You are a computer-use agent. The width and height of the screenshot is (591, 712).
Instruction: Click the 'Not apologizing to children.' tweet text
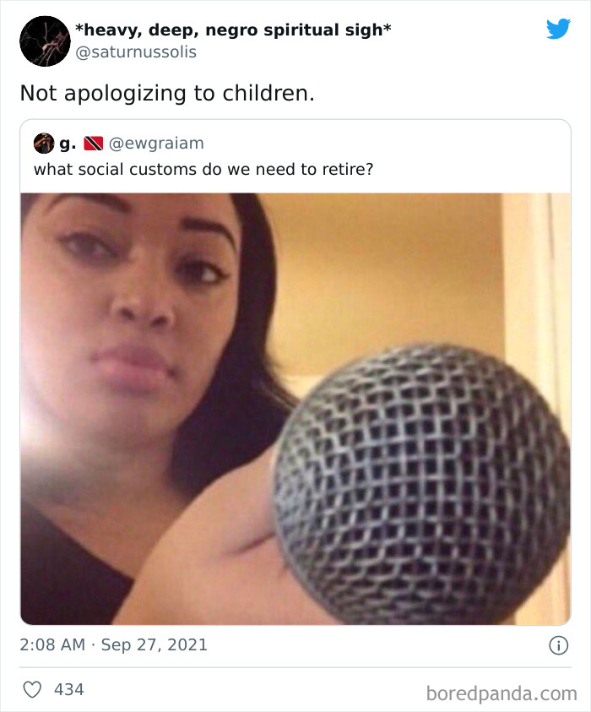point(167,93)
